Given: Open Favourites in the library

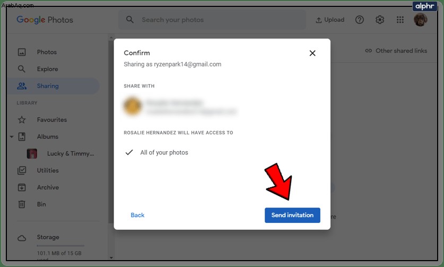Looking at the screenshot, I should [53, 119].
